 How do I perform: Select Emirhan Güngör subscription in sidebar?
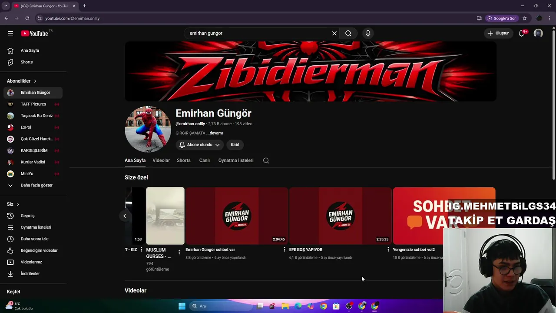click(33, 93)
